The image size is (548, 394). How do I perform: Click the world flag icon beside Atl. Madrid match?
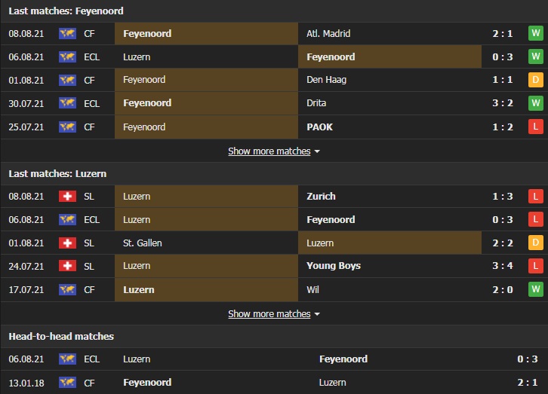(x=67, y=34)
